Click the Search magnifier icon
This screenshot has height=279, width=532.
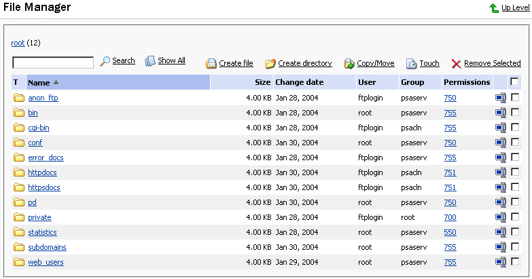pyautogui.click(x=105, y=61)
